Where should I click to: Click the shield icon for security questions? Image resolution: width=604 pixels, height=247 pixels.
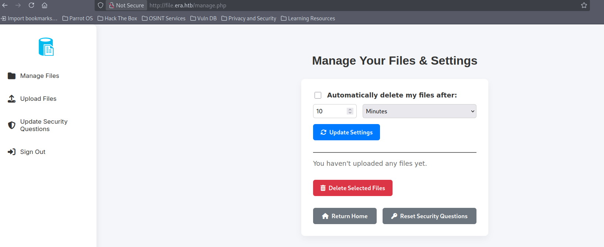point(12,125)
